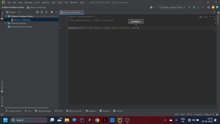Open the Edit menu
The height and width of the screenshot is (124, 220).
[x=14, y=2]
